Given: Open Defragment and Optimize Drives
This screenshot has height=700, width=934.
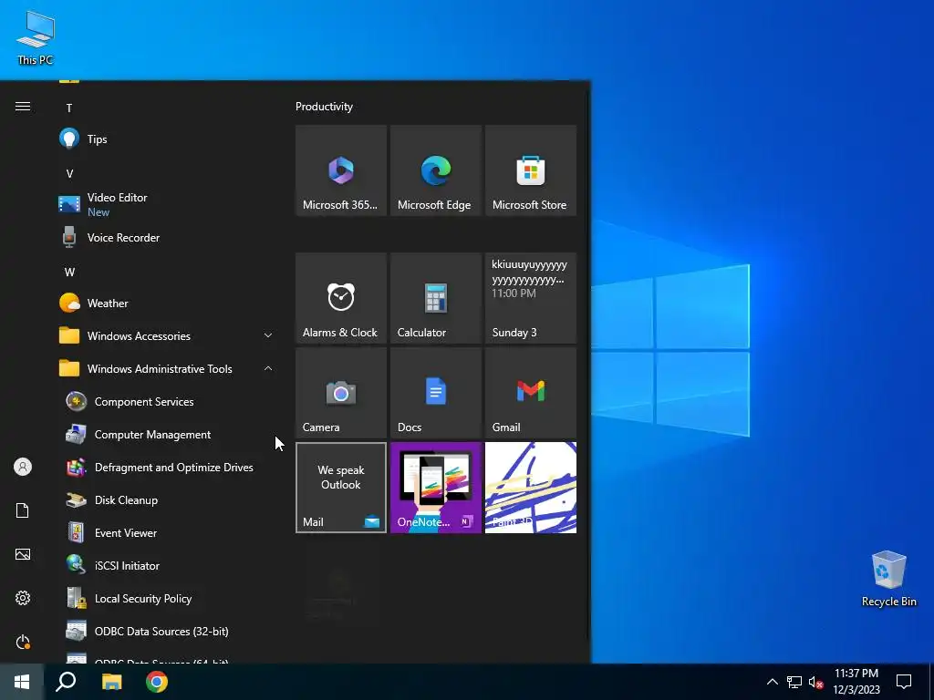Looking at the screenshot, I should [167, 468].
